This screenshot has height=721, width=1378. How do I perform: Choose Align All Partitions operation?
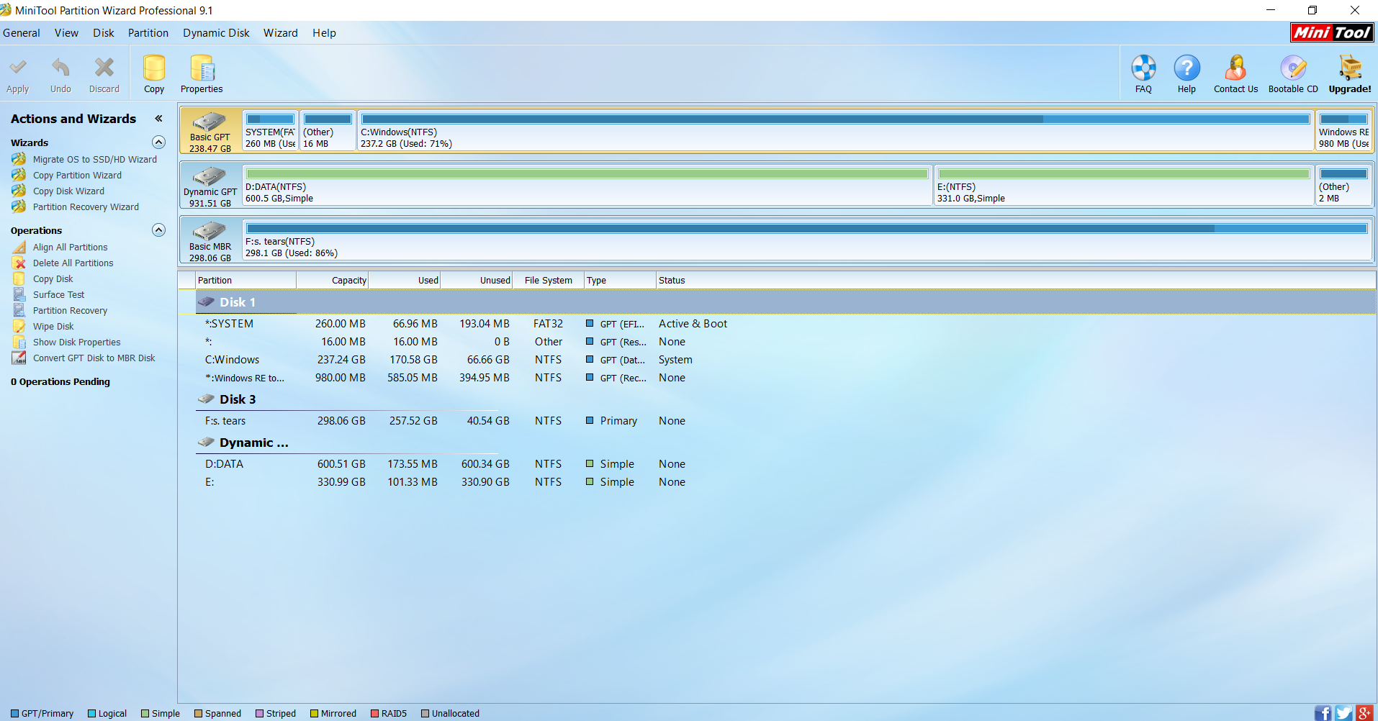[x=70, y=248]
